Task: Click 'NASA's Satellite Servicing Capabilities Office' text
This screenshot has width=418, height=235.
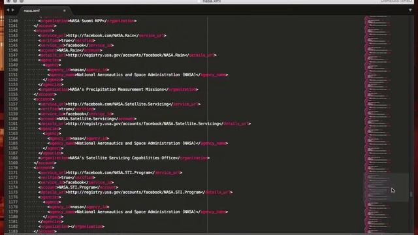Action: click(x=122, y=158)
